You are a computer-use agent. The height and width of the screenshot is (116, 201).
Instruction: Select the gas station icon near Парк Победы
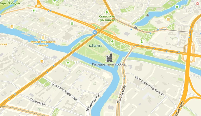[x=34, y=10]
